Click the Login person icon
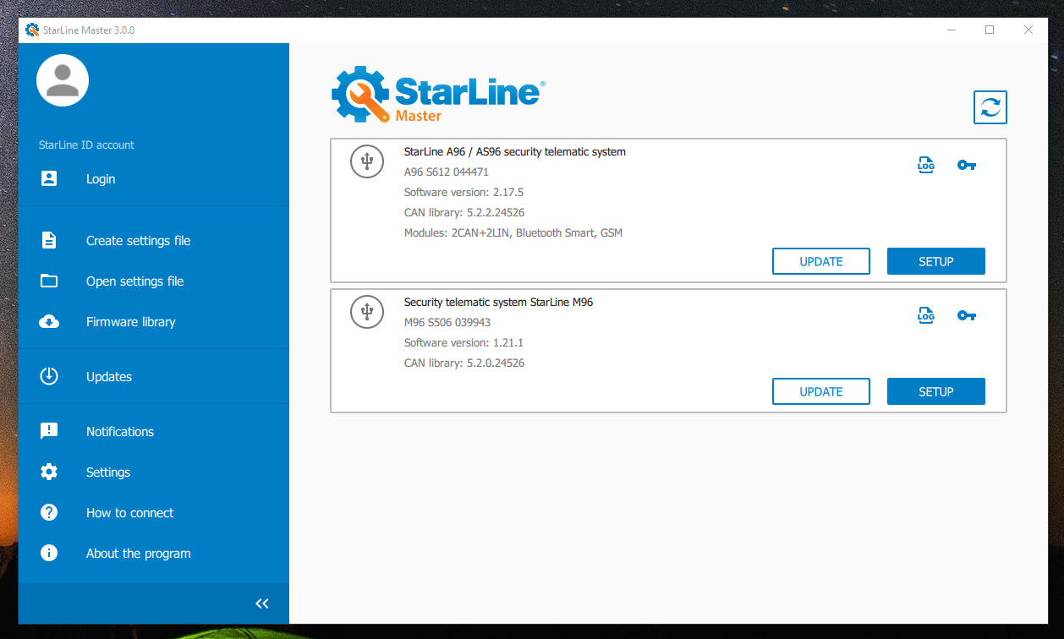Viewport: 1064px width, 639px height. [x=49, y=178]
